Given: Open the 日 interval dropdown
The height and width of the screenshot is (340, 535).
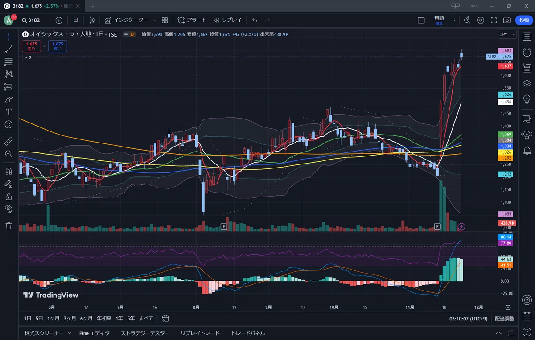Looking at the screenshot, I should pos(75,20).
